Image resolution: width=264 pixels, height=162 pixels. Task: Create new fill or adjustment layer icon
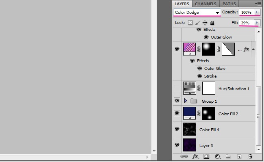pyautogui.click(x=218, y=156)
